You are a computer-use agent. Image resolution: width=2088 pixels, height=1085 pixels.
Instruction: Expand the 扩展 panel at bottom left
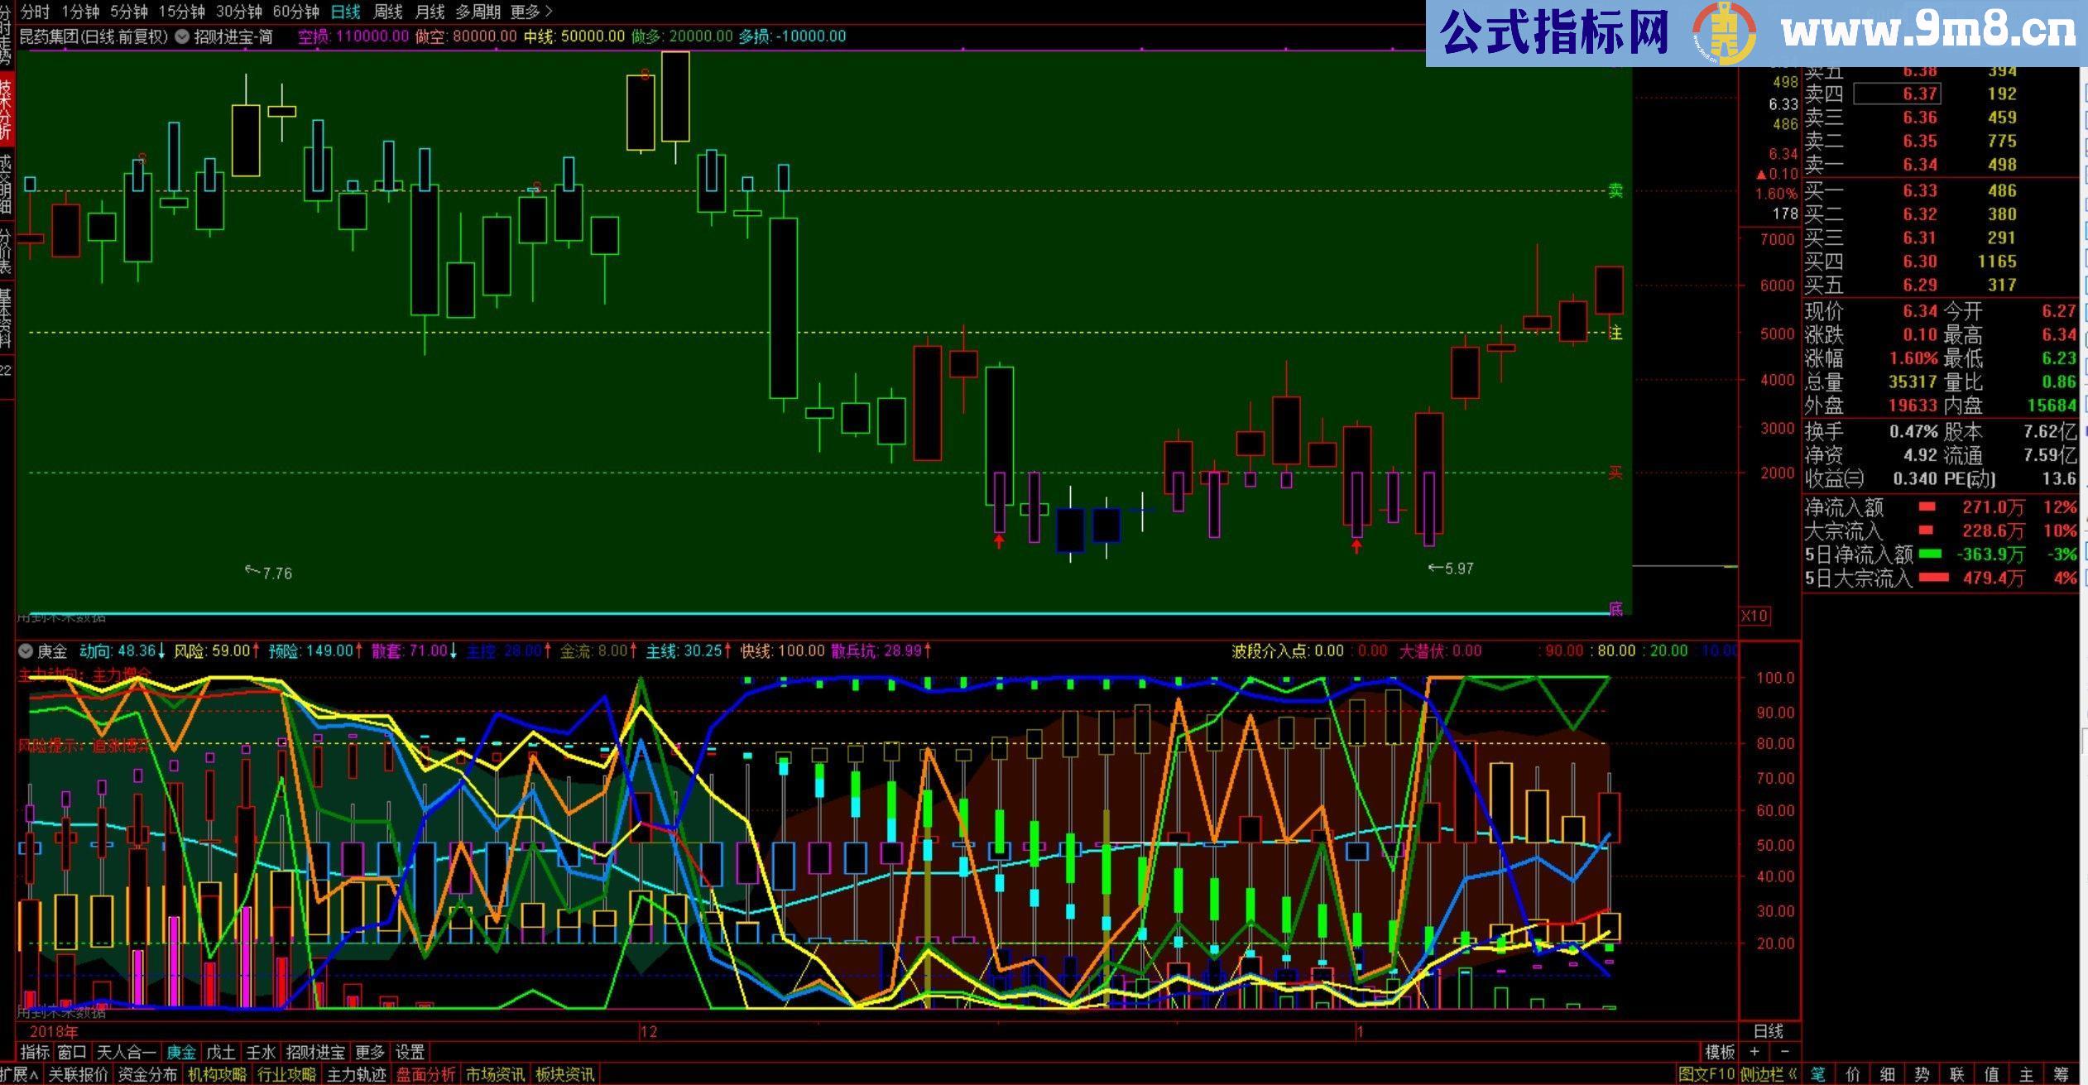[20, 1074]
